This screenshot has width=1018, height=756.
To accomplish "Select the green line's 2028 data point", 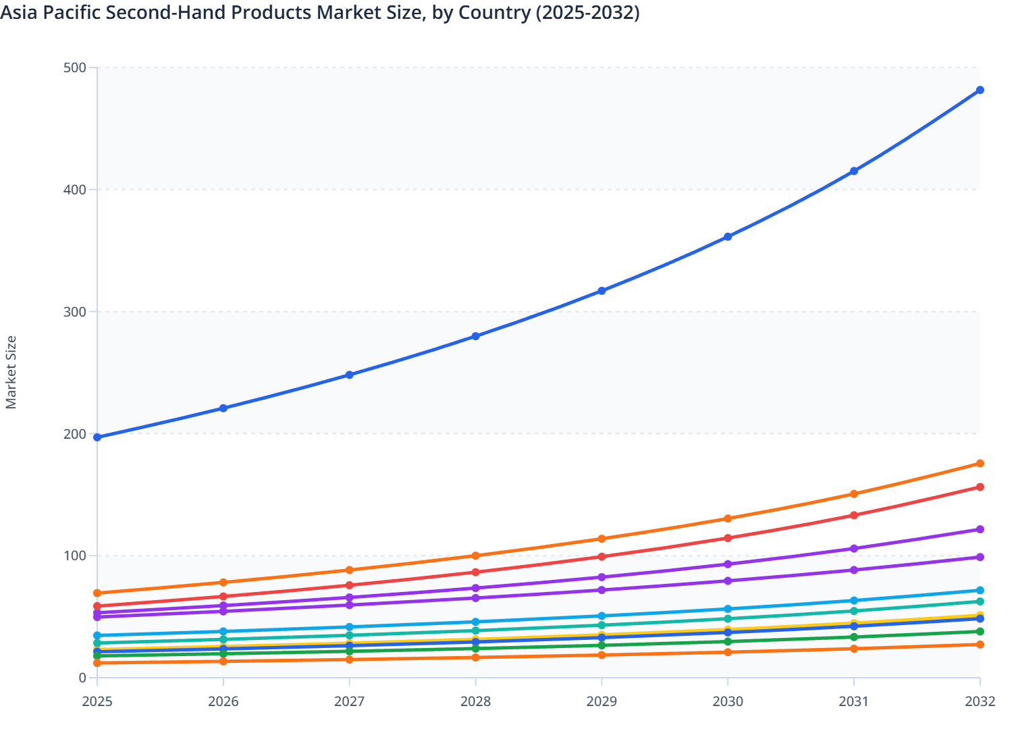I will point(475,648).
